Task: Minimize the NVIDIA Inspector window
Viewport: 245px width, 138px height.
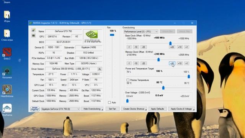Action: (175, 23)
